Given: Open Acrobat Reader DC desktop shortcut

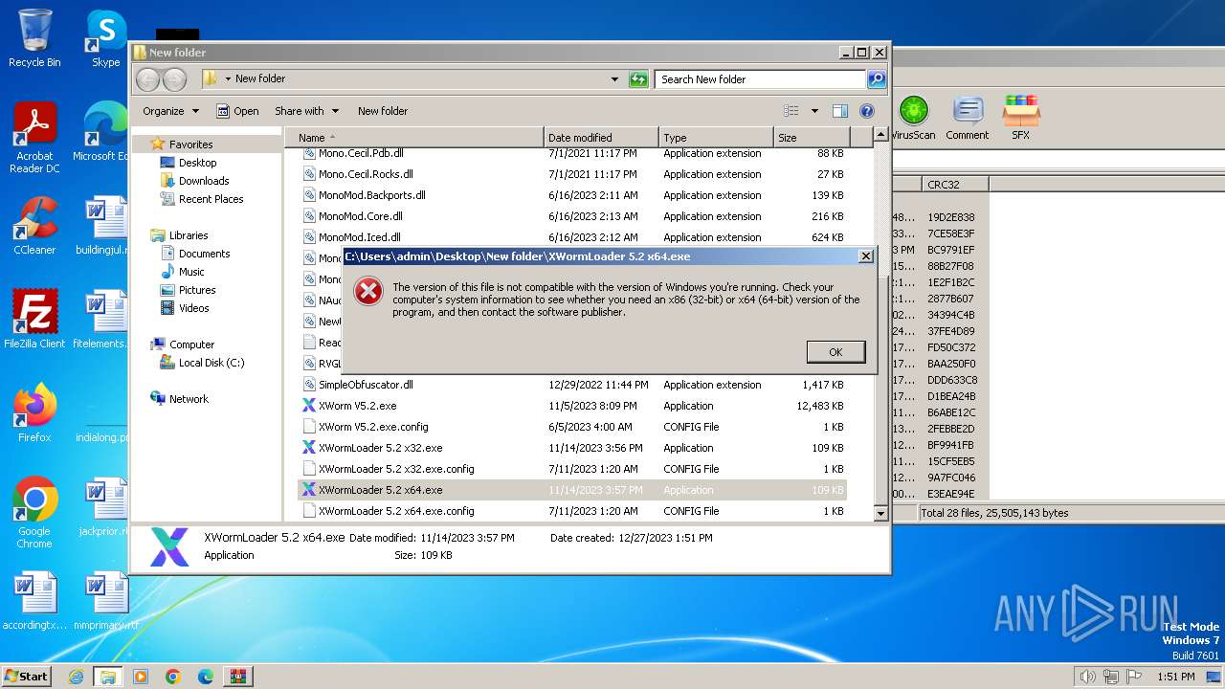Looking at the screenshot, I should click(x=34, y=138).
